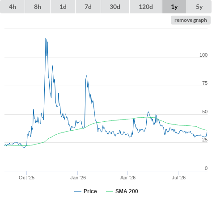Toggle the SMA 200 legend label
Image resolution: width=212 pixels, height=203 pixels.
[x=127, y=191]
